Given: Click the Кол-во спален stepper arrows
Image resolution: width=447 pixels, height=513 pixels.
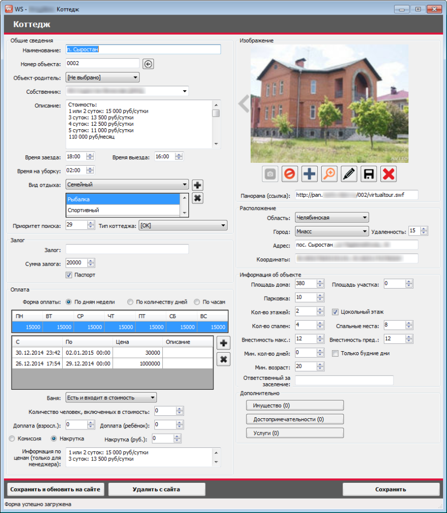Looking at the screenshot, I should [320, 325].
